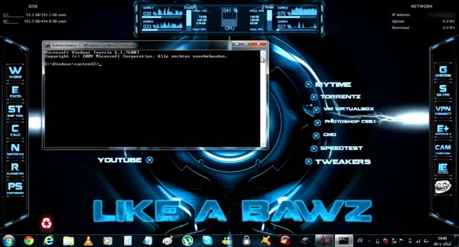The image size is (459, 247).
Task: Launch Notepad from the left dock
Action: pos(15,149)
